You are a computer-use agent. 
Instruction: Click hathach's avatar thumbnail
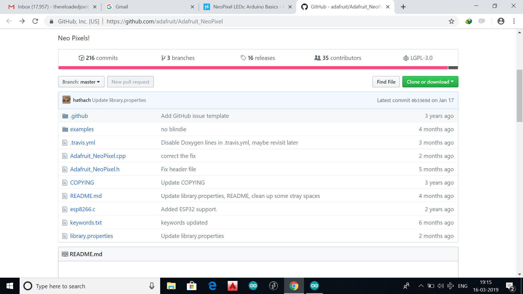point(66,100)
